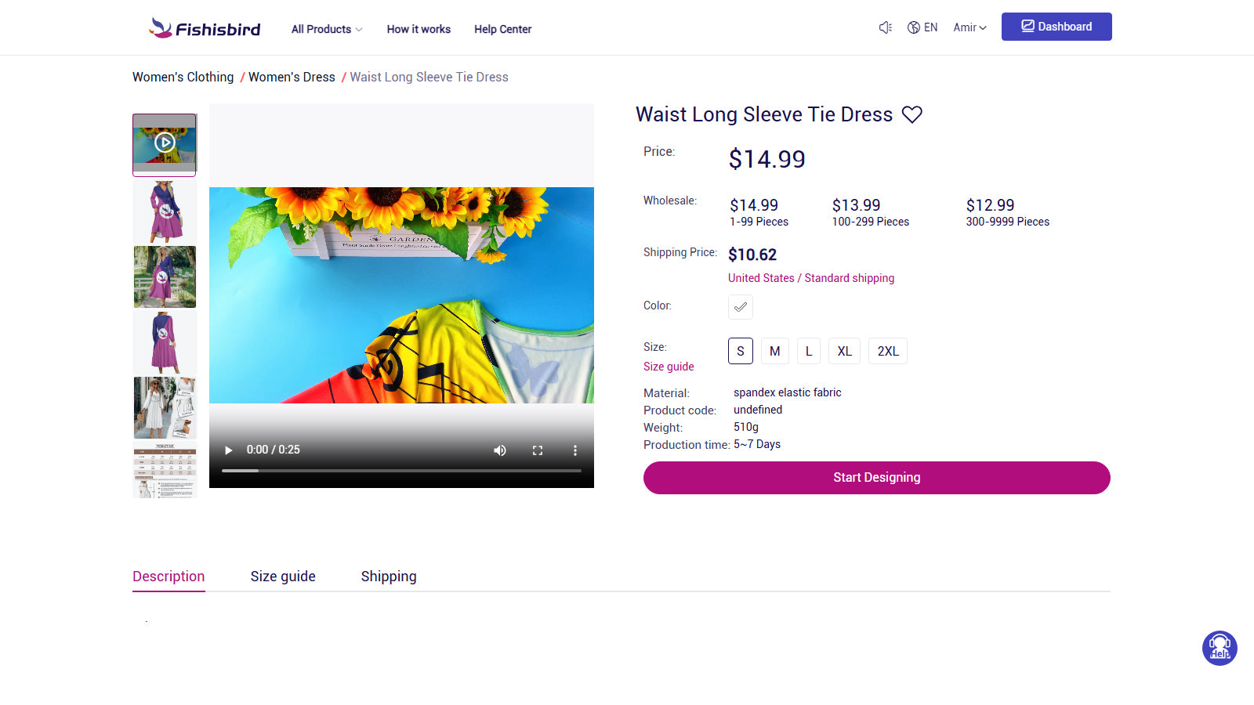Screen dimensions: 1254x705
Task: Open the Amir account dropdown
Action: (x=969, y=27)
